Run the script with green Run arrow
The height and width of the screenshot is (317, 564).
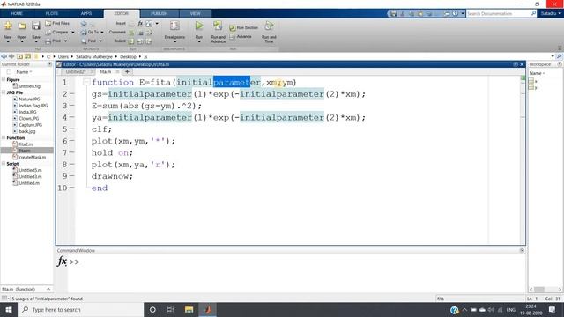[199, 26]
